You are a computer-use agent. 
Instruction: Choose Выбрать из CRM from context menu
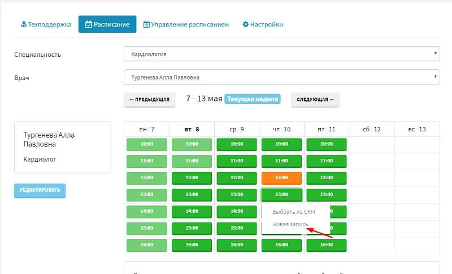(x=293, y=211)
